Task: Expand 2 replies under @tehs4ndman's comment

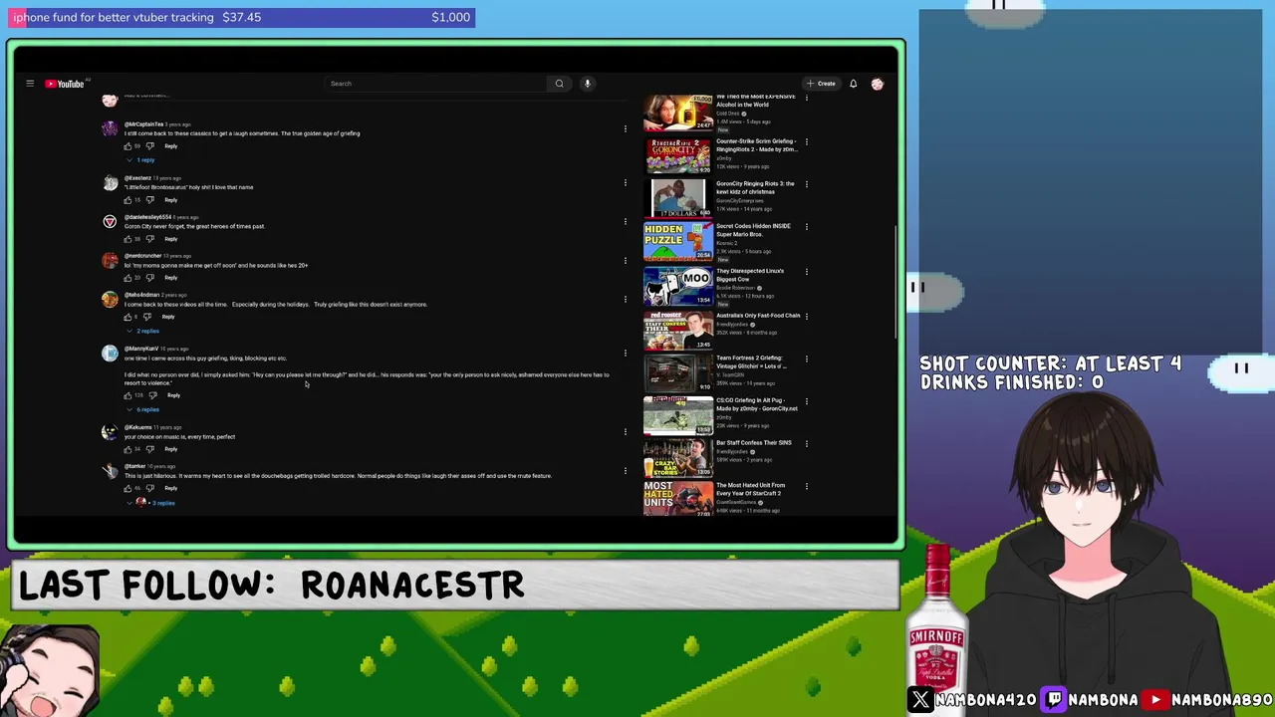Action: (142, 331)
